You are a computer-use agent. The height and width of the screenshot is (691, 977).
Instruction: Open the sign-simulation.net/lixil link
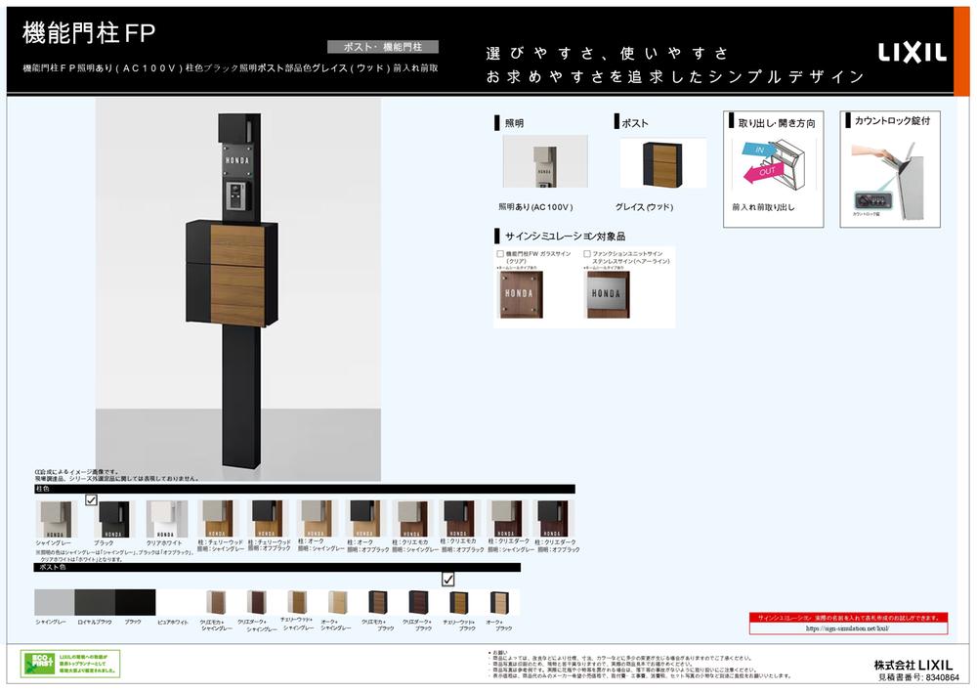click(847, 628)
